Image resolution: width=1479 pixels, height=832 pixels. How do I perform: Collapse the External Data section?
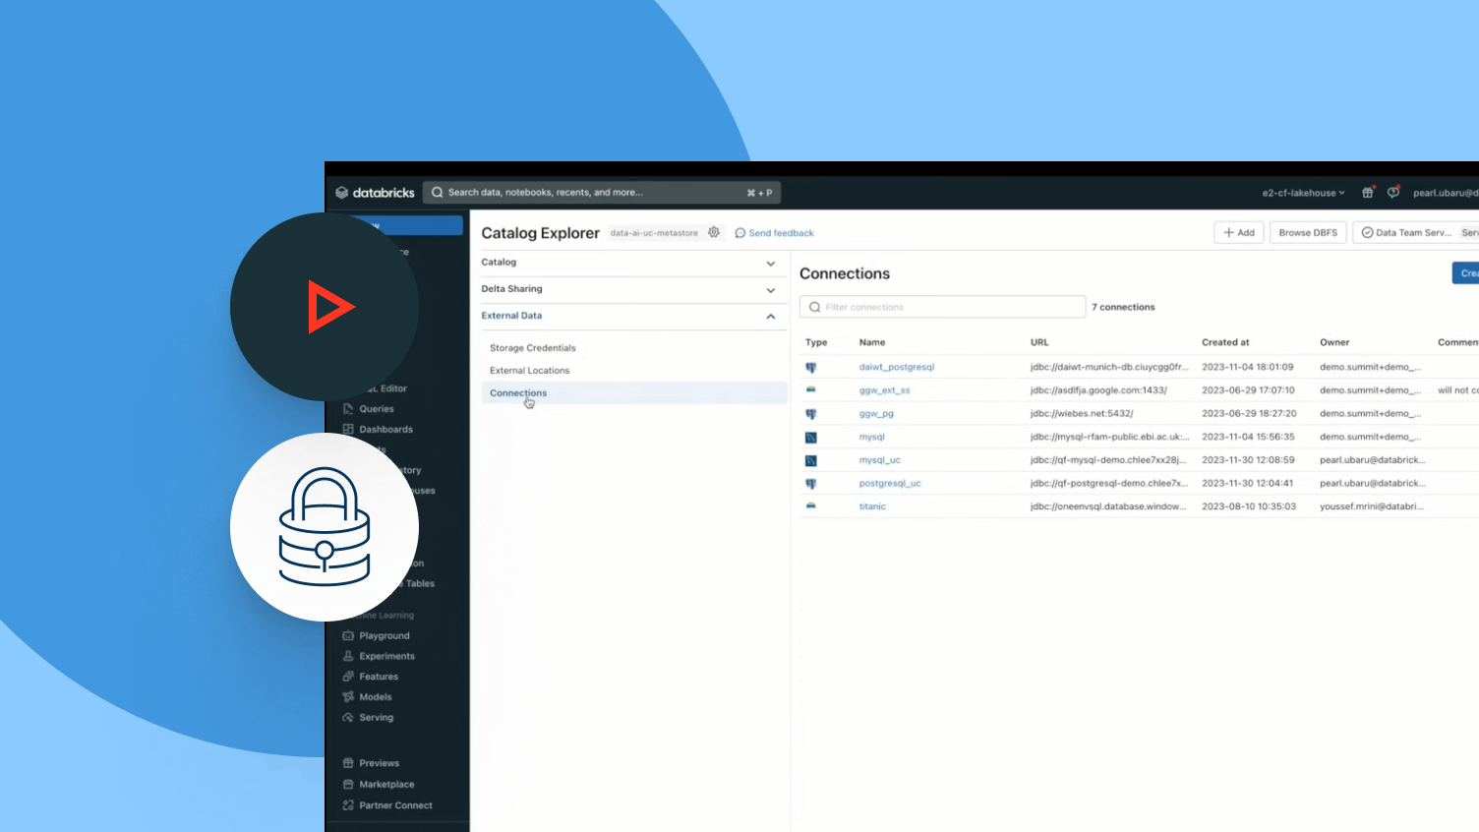coord(770,317)
